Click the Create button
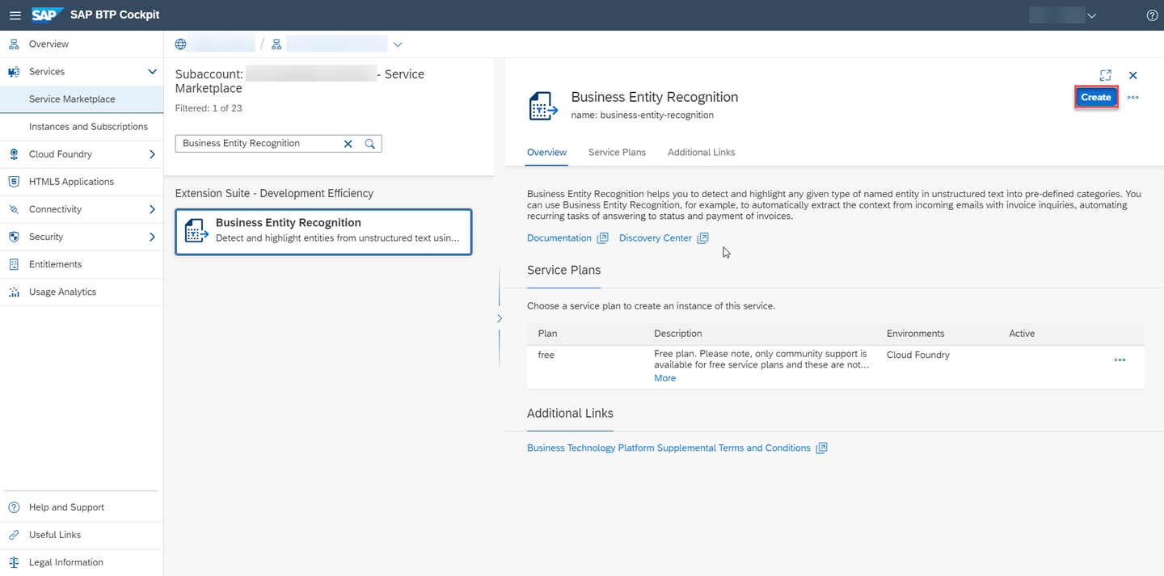Screen dimensions: 1164x576 (1096, 97)
